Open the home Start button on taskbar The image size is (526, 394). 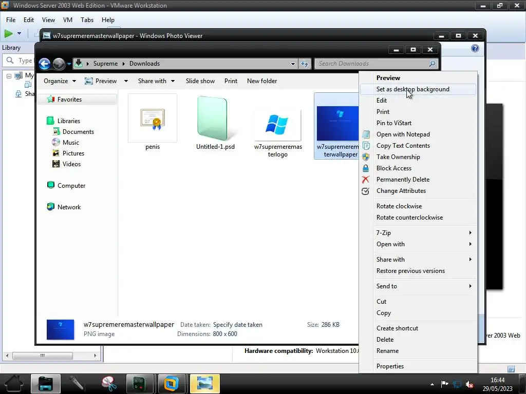click(14, 384)
